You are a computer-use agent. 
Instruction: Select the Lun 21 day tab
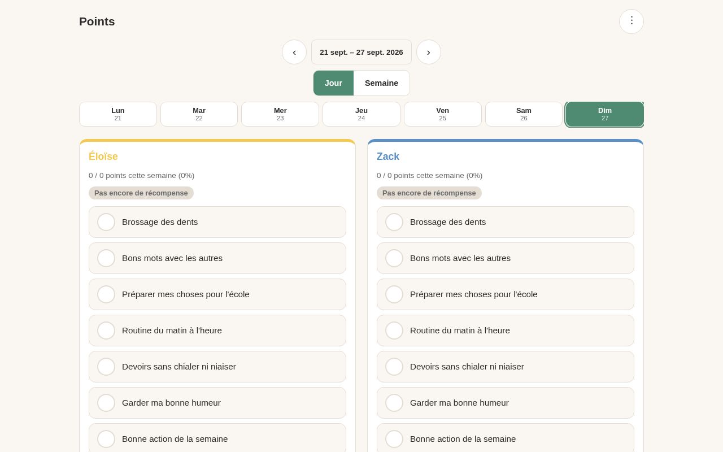[x=118, y=114]
